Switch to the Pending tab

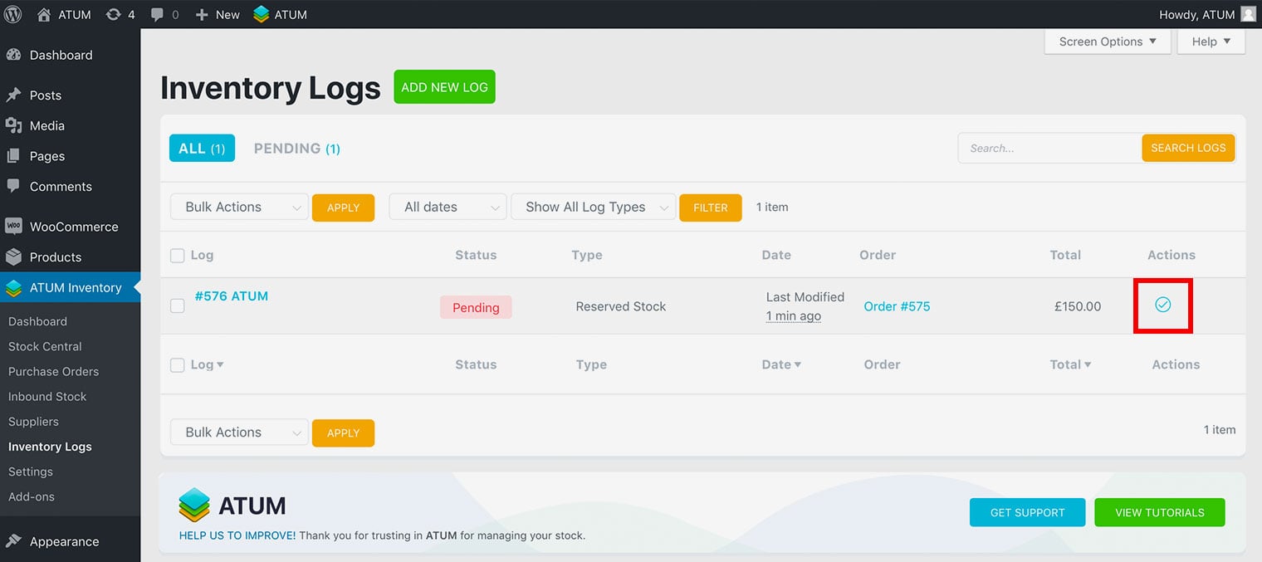click(x=296, y=149)
